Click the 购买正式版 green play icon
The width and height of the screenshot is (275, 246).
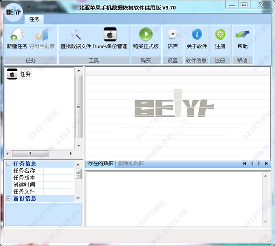click(146, 34)
